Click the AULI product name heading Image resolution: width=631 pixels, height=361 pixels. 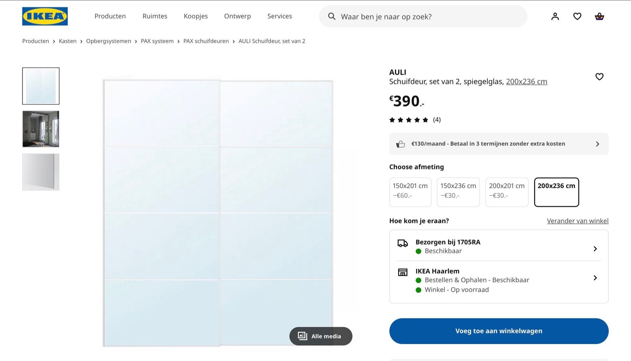[398, 72]
